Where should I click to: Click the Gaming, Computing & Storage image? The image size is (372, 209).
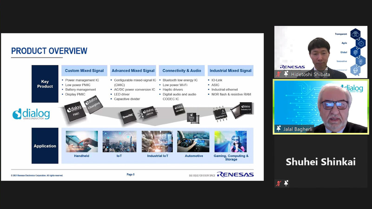tap(231, 142)
